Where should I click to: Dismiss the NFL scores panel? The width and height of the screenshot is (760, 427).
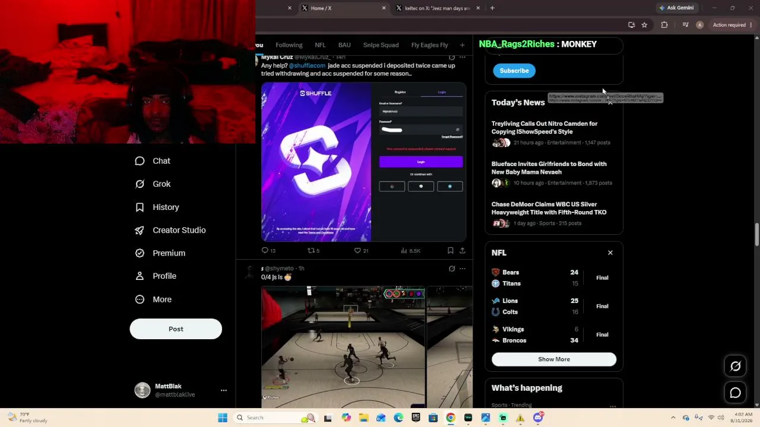[x=610, y=253]
